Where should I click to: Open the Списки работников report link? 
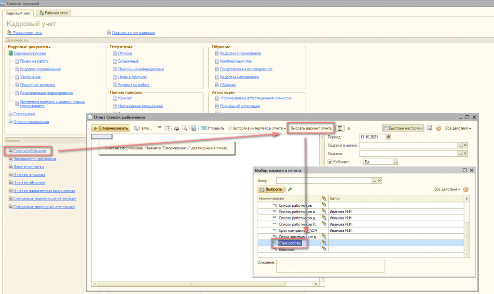coord(30,151)
